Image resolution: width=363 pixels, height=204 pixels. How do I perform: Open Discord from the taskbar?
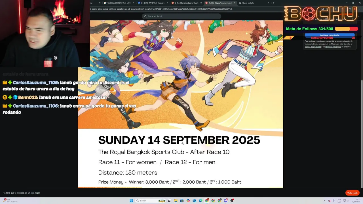(x=225, y=201)
